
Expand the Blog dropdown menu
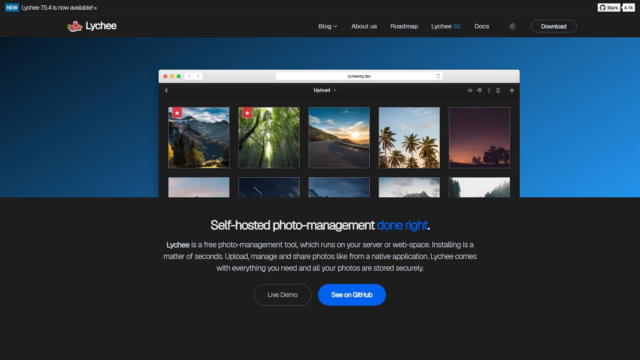(x=328, y=26)
